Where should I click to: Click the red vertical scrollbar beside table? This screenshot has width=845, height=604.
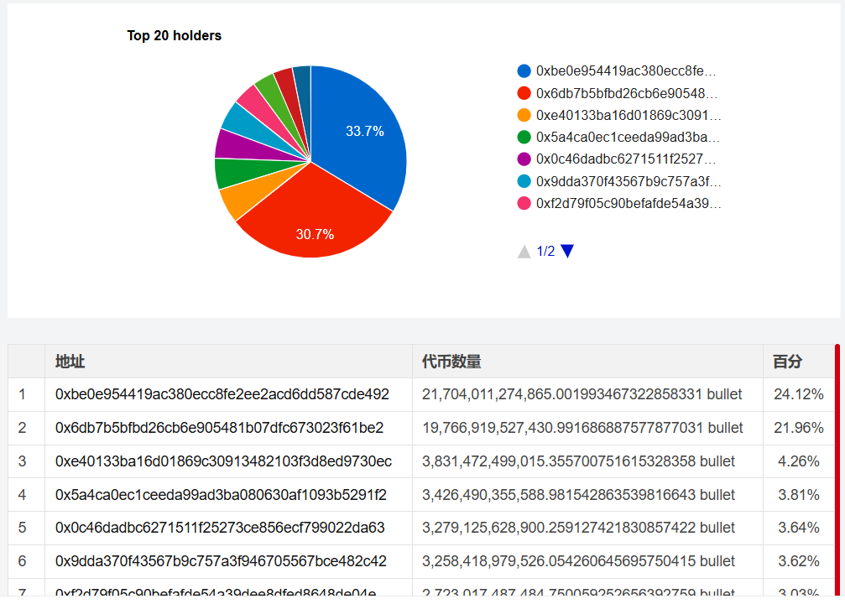pos(837,470)
